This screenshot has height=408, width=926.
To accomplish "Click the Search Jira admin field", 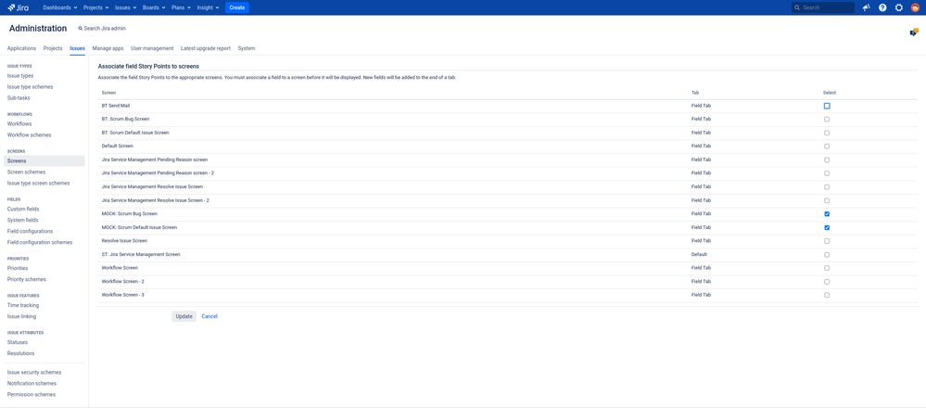I will coord(102,29).
